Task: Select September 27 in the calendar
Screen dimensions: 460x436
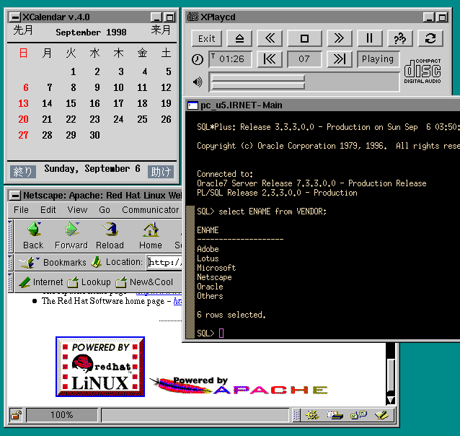Action: 23,135
